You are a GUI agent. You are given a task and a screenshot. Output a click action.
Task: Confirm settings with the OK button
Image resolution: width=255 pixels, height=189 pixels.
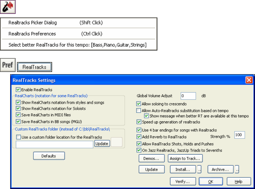point(211,181)
